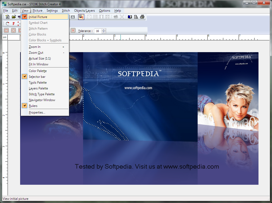Show the Layers Palette panel

[x=45, y=88]
